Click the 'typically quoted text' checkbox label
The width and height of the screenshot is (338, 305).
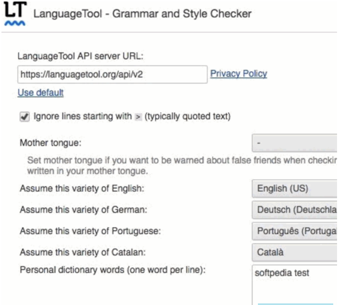coord(187,116)
